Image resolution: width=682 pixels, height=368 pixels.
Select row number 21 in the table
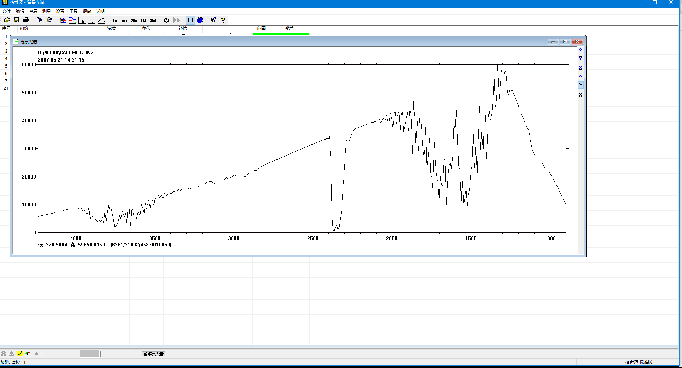[x=6, y=88]
